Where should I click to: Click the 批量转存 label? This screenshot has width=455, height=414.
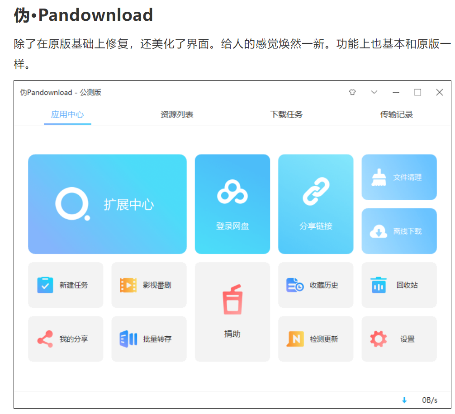157,339
